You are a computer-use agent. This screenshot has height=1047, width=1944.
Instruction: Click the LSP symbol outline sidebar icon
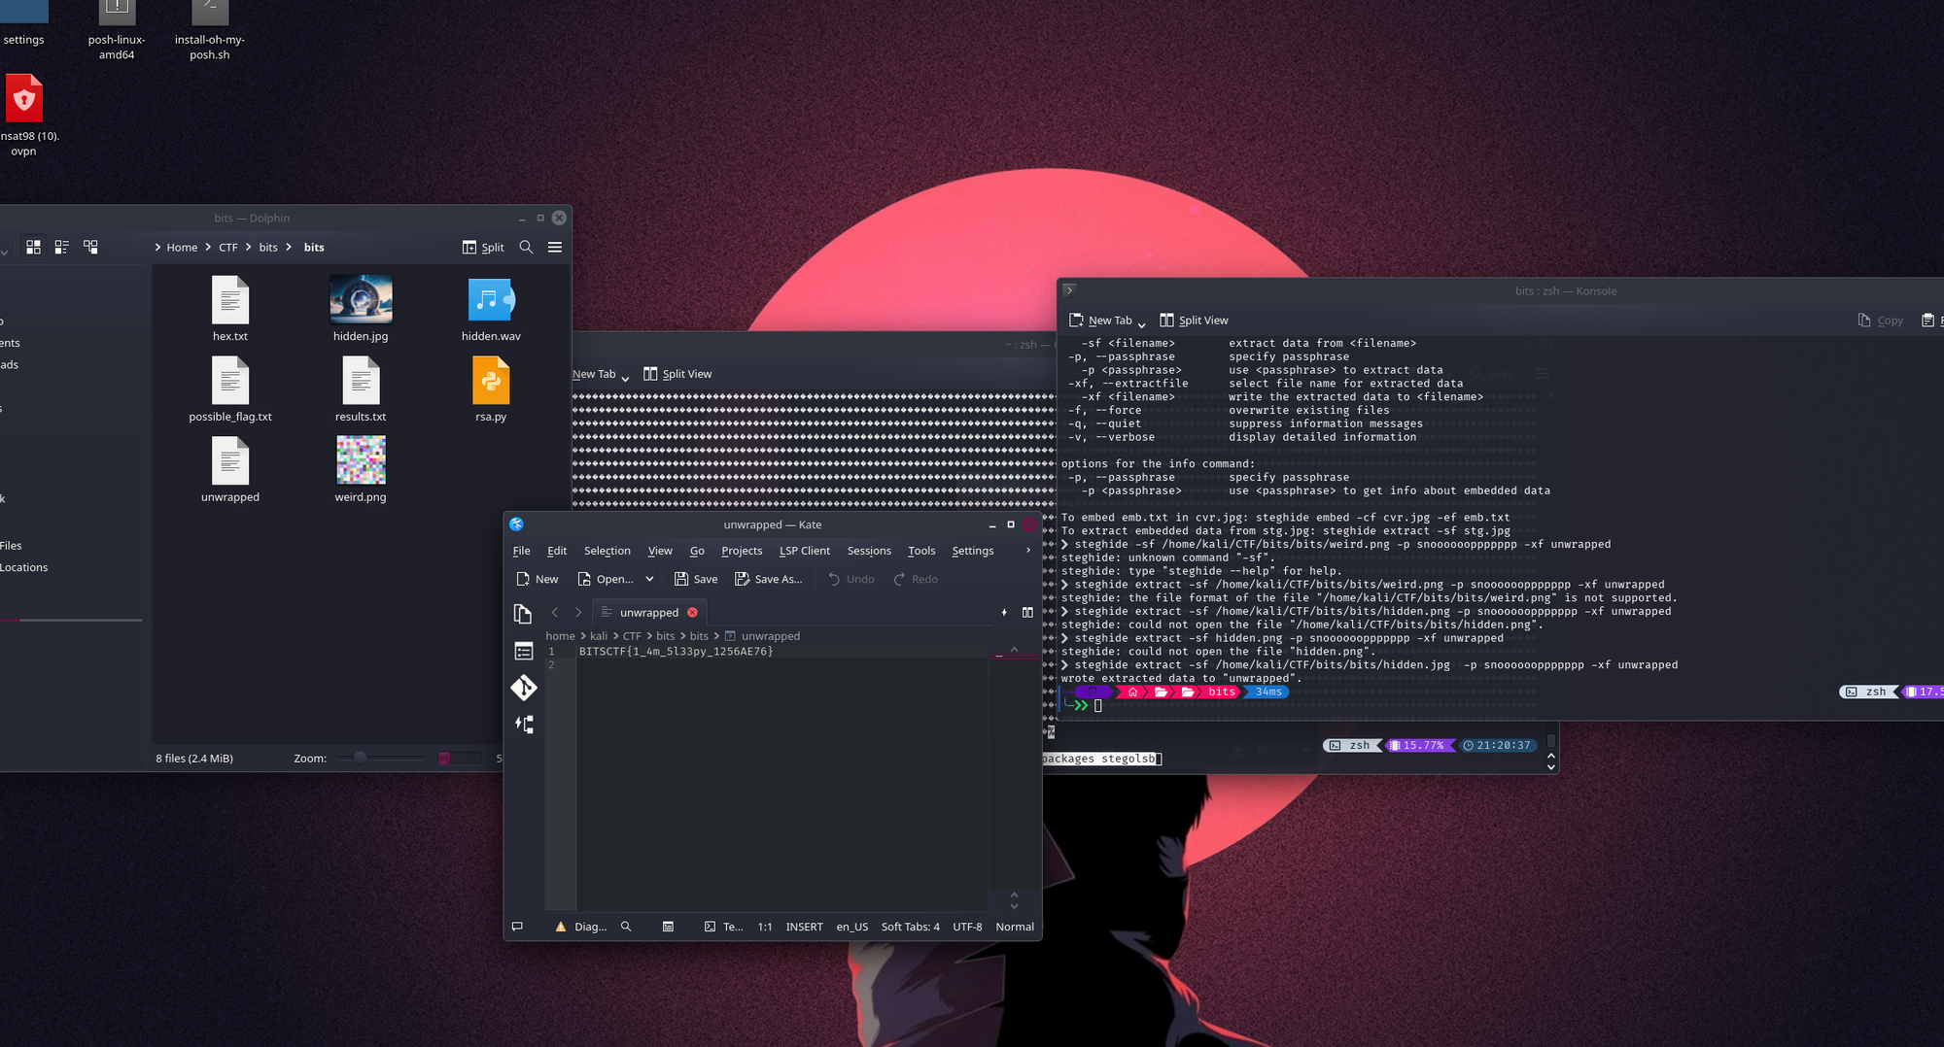pos(524,725)
